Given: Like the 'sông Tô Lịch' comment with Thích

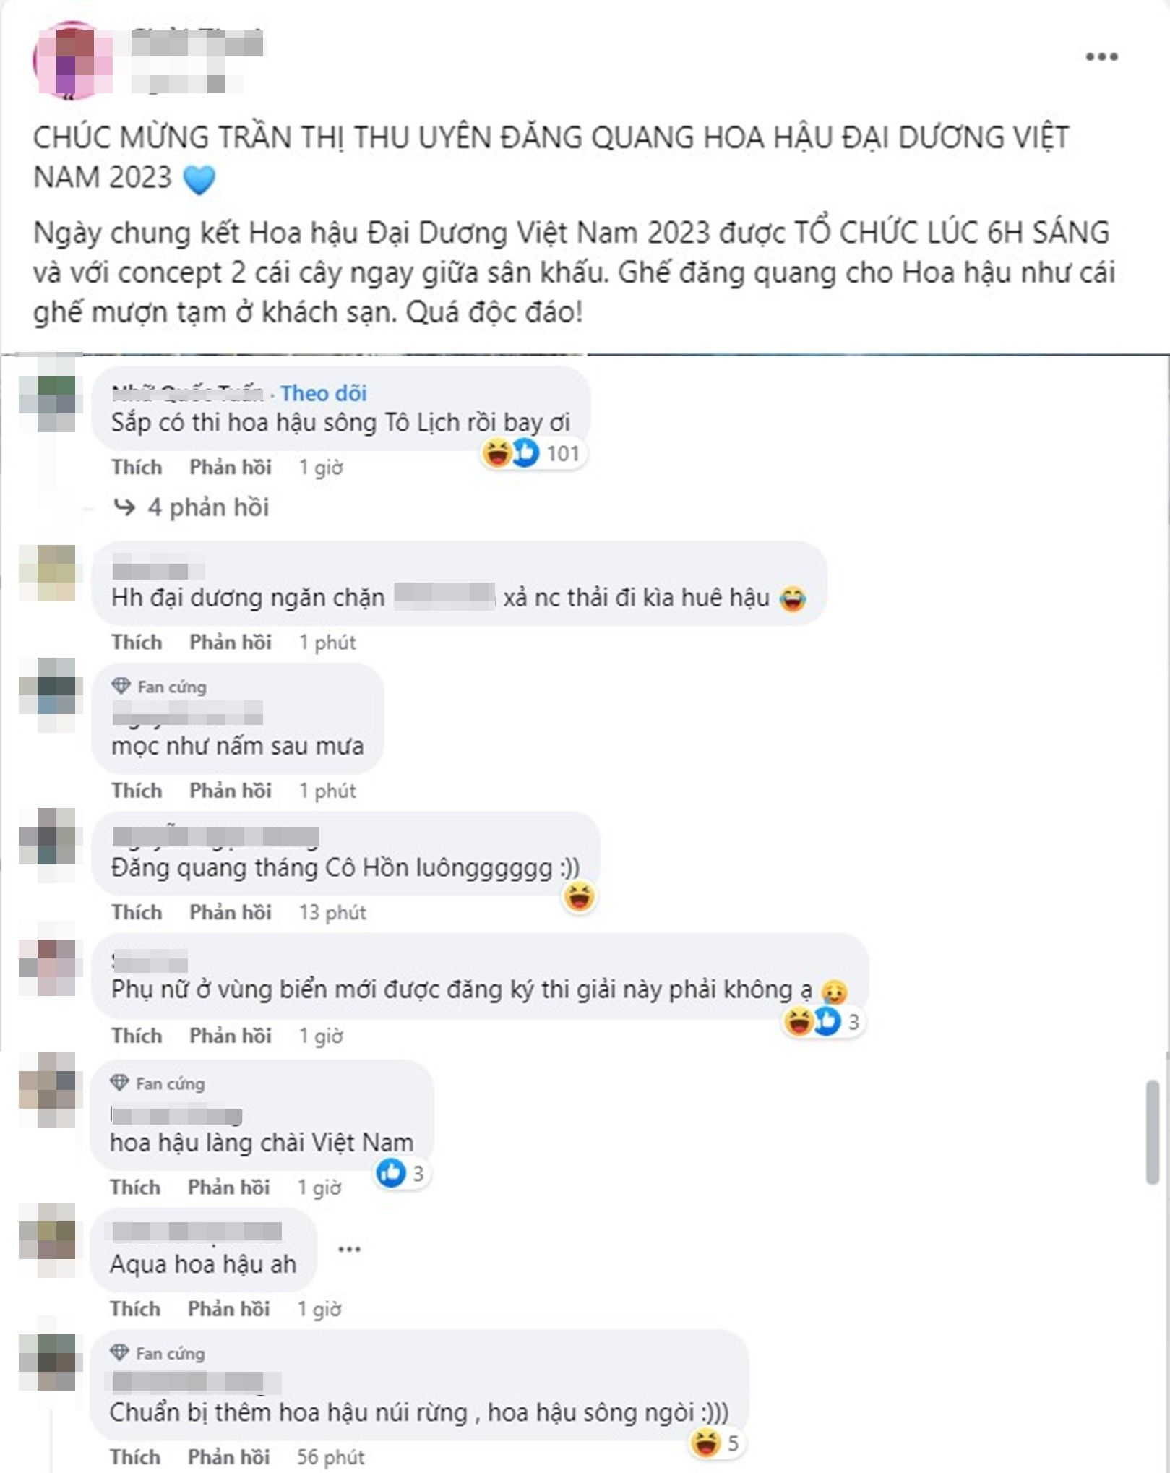Looking at the screenshot, I should click(x=137, y=468).
